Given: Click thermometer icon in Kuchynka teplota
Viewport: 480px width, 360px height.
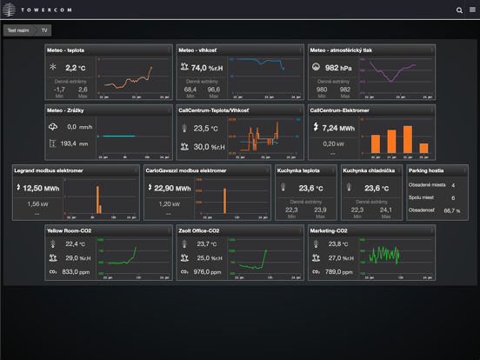Looking at the screenshot, I should tap(283, 187).
